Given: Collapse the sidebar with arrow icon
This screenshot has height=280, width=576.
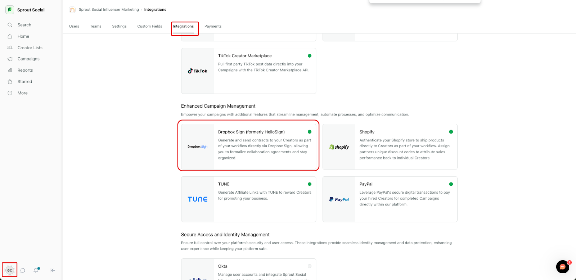Looking at the screenshot, I should click(x=53, y=270).
